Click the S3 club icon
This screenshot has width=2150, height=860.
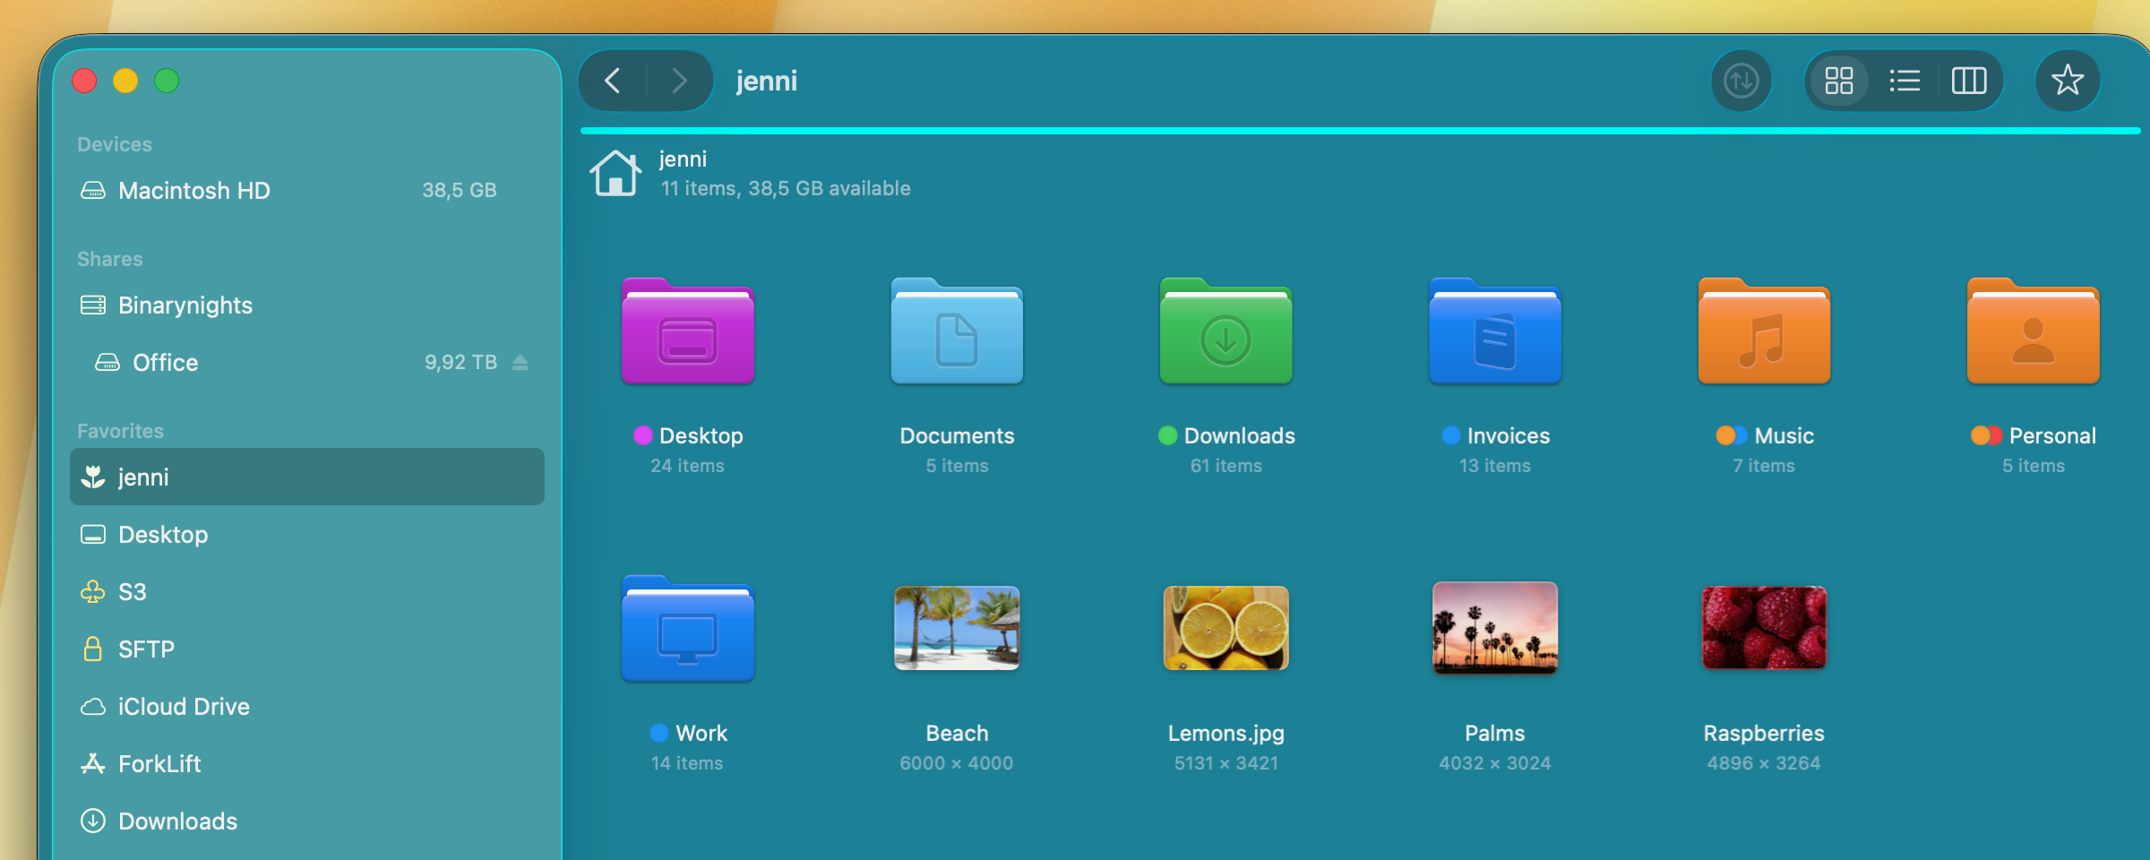[93, 591]
